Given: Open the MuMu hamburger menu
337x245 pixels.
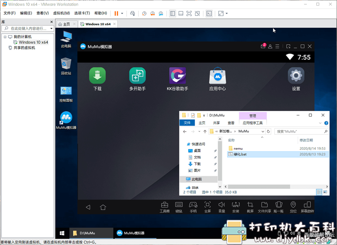Looking at the screenshot, I should [x=277, y=46].
